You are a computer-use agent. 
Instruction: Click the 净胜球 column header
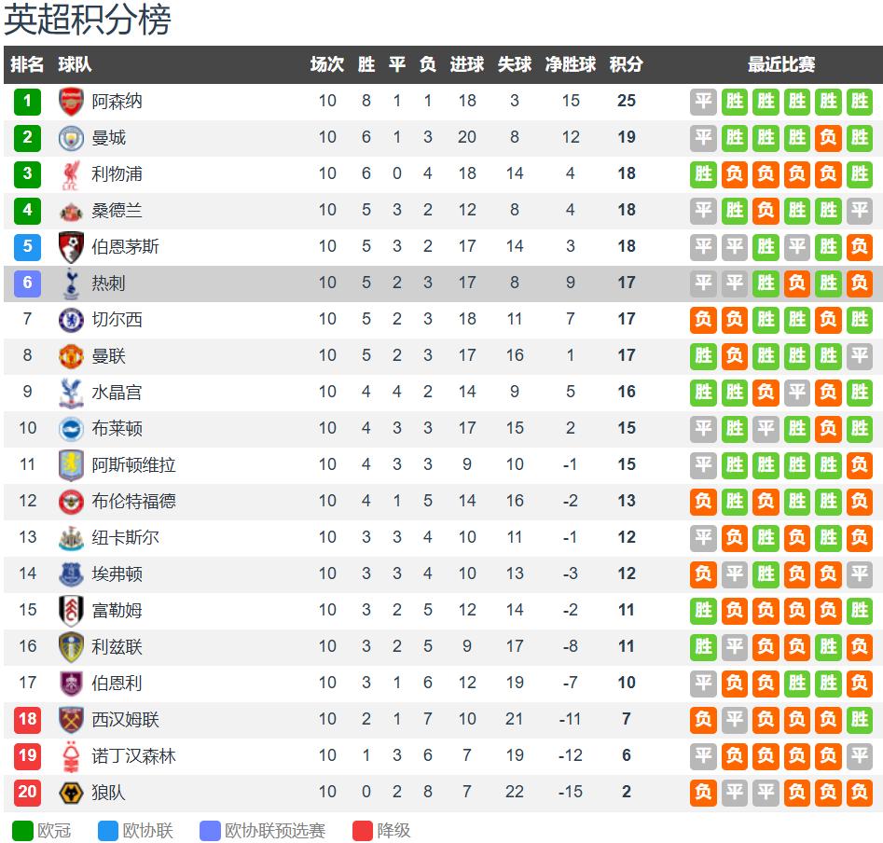[571, 65]
